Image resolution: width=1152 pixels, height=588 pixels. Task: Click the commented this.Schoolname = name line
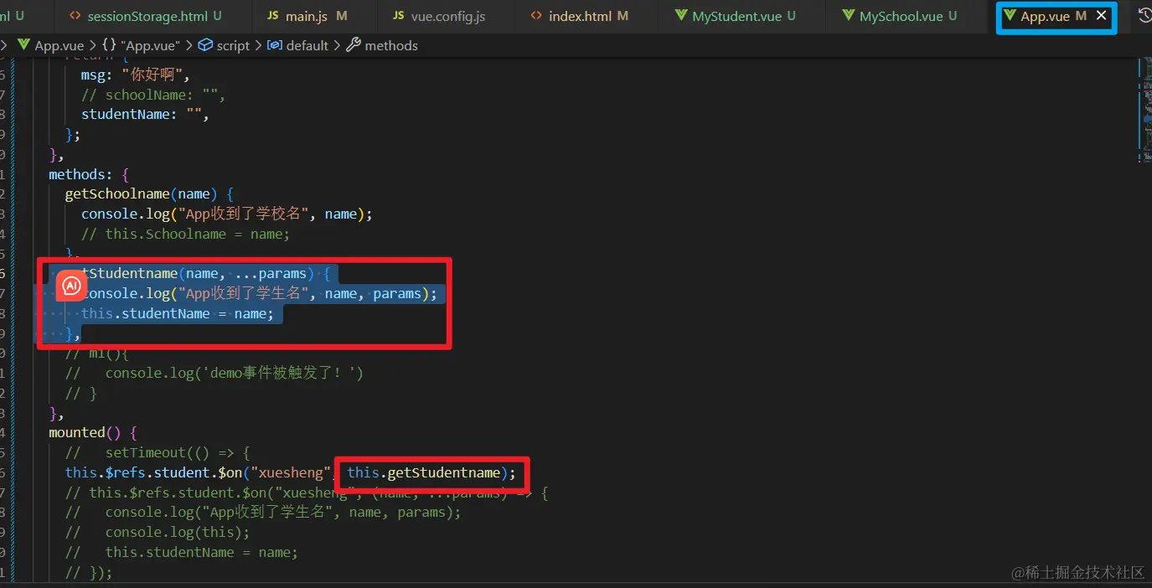click(185, 234)
